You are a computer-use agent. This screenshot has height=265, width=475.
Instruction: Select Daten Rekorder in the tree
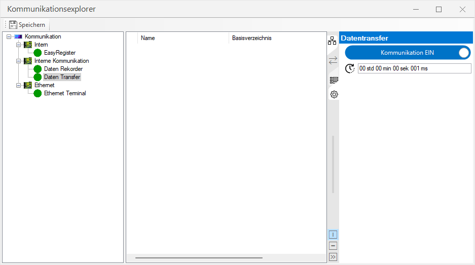click(63, 69)
